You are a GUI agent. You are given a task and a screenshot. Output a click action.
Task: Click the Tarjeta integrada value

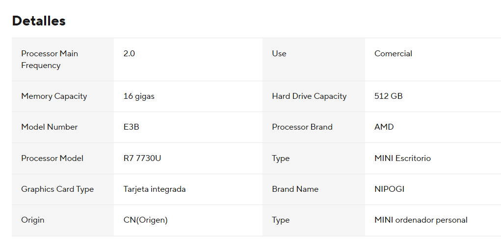coord(155,189)
